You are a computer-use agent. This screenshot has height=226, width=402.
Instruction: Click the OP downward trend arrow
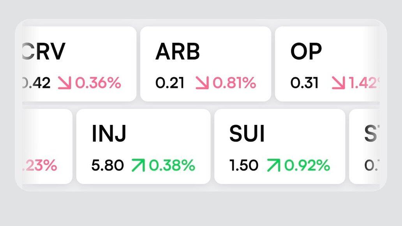tap(339, 83)
